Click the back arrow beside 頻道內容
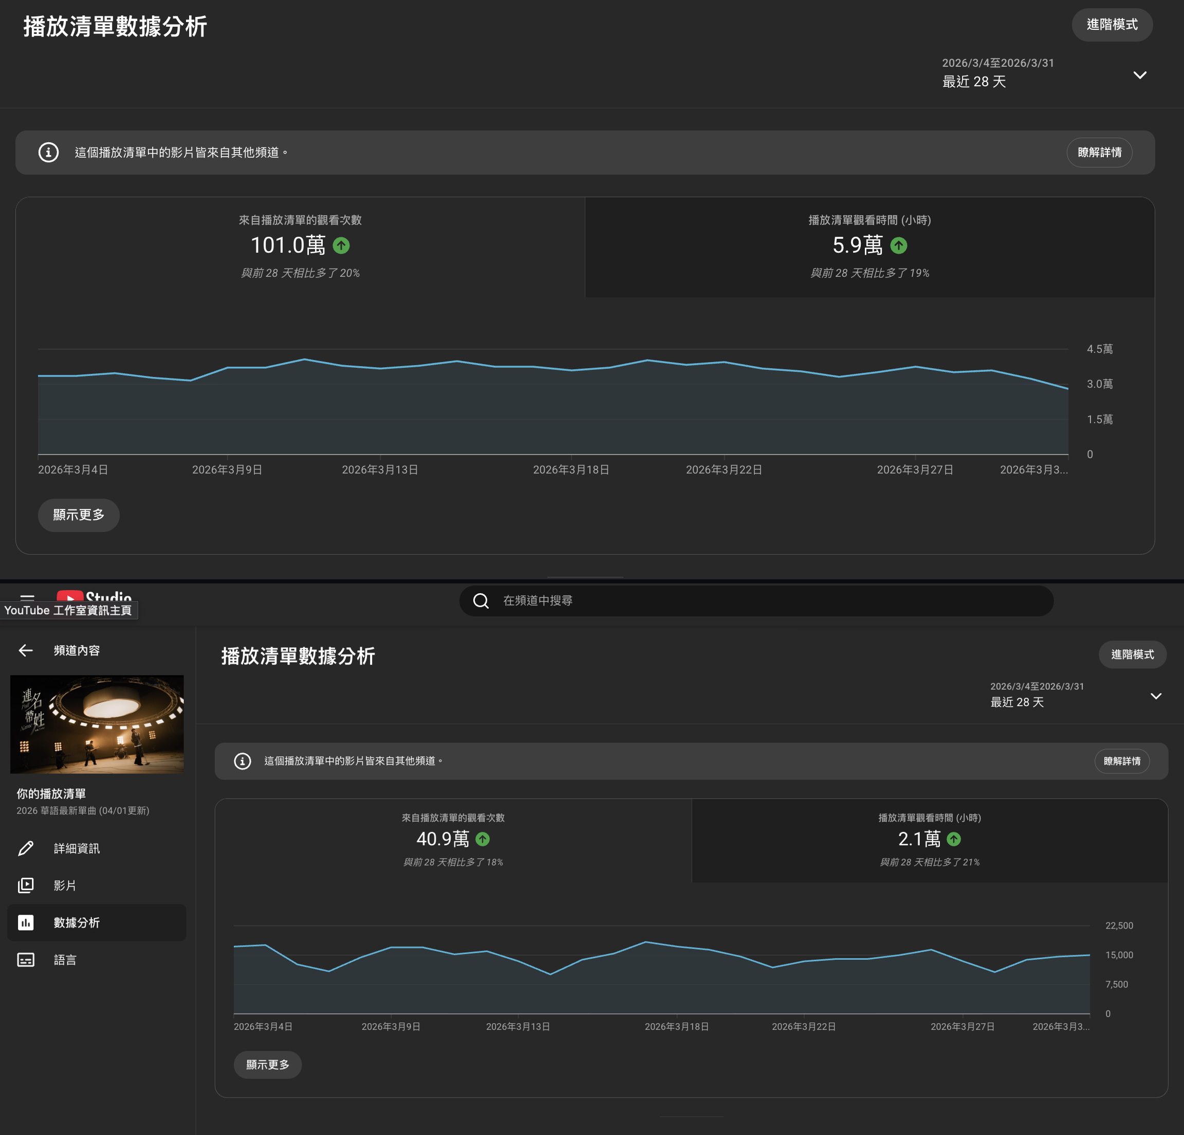Image resolution: width=1184 pixels, height=1135 pixels. pyautogui.click(x=25, y=650)
